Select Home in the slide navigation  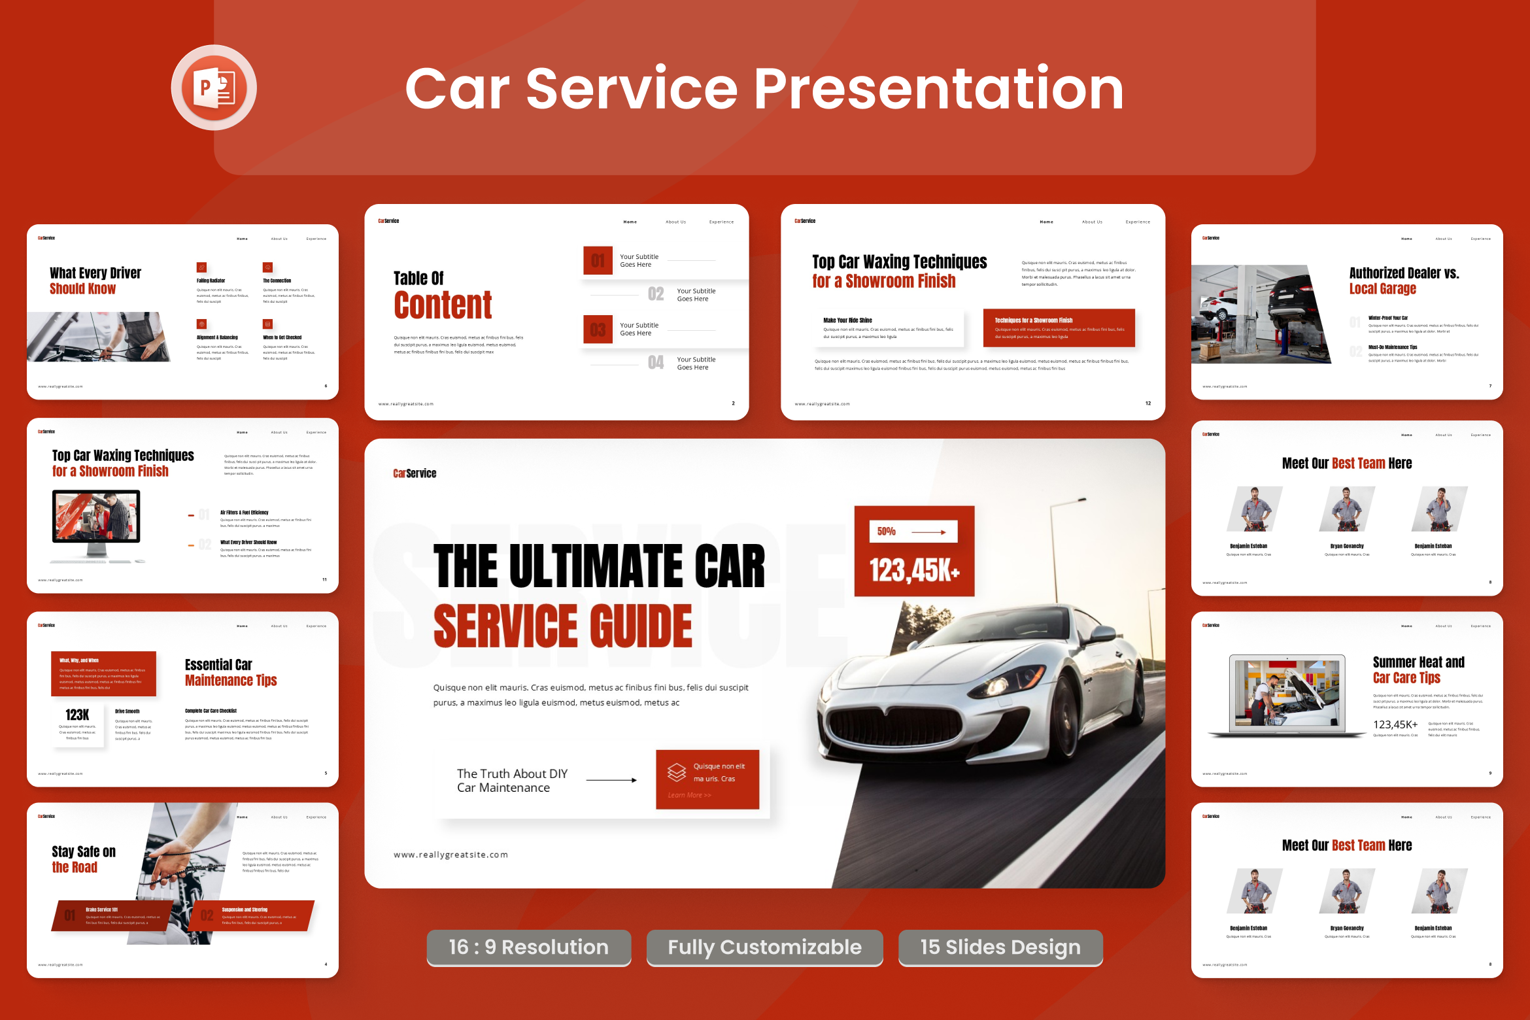click(x=630, y=222)
